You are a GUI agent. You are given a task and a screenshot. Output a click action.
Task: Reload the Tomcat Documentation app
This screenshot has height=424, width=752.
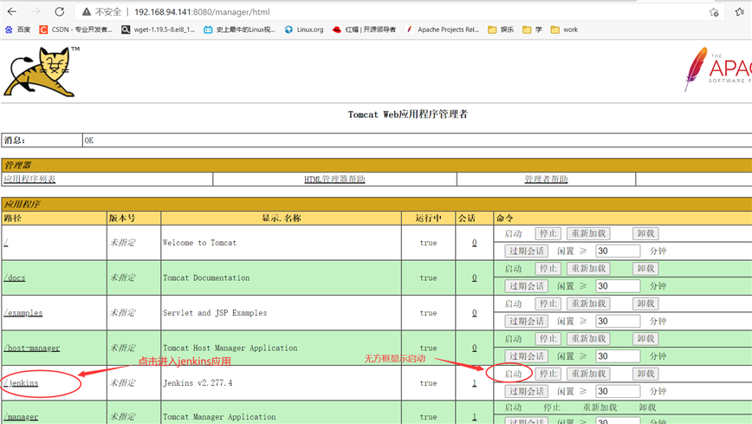(588, 269)
